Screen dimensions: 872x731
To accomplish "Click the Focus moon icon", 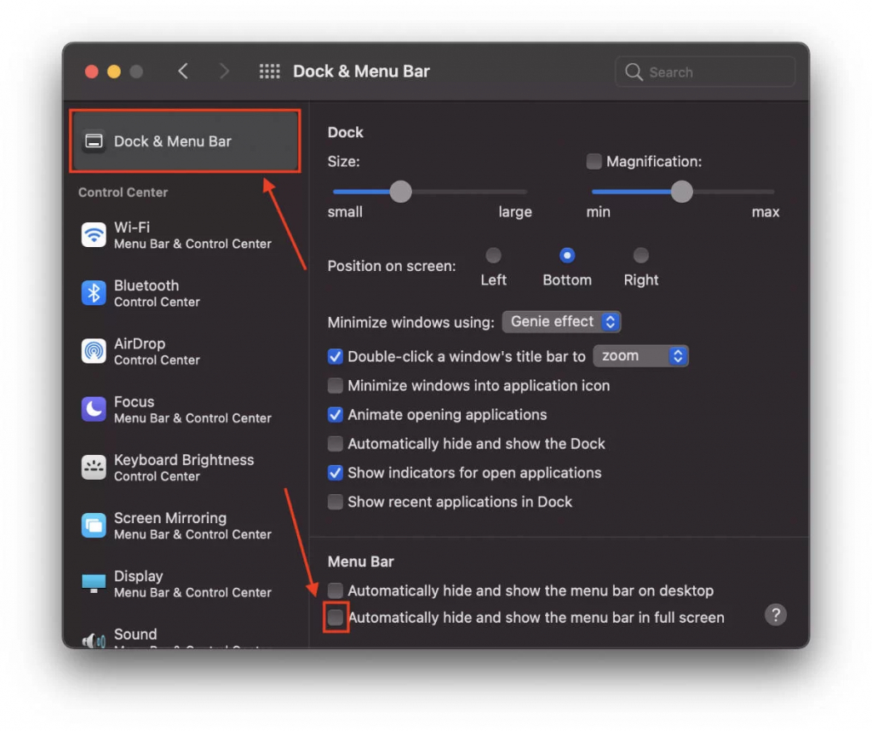I will (x=94, y=410).
